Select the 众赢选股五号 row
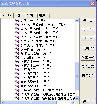 point(36,78)
